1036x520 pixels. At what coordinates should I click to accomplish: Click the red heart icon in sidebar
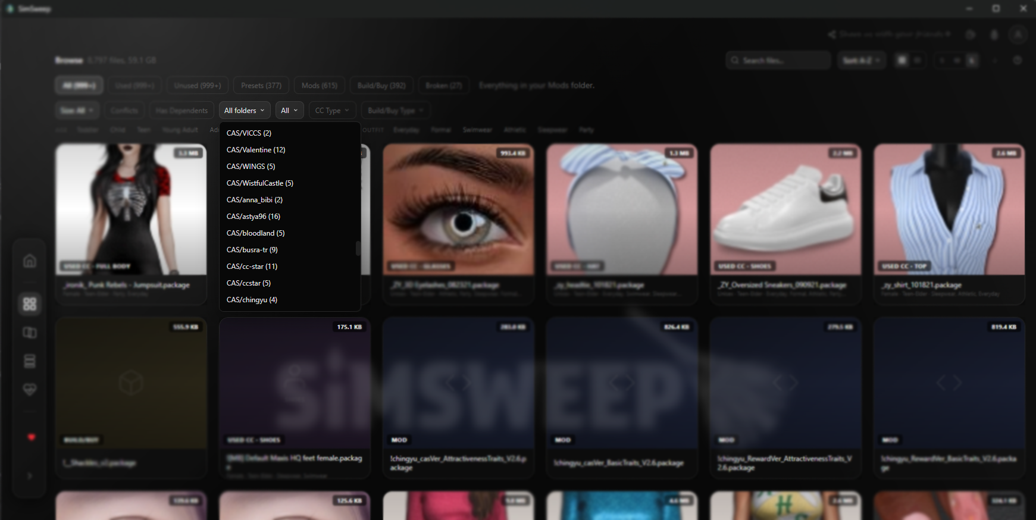(32, 437)
